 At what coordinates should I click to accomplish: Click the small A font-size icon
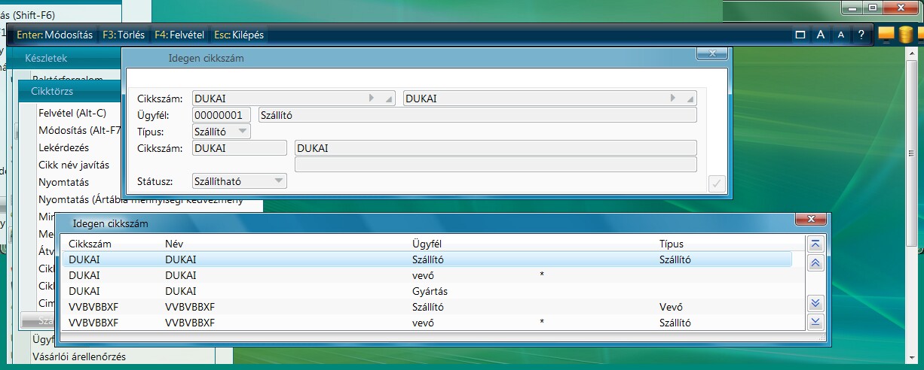coord(841,35)
